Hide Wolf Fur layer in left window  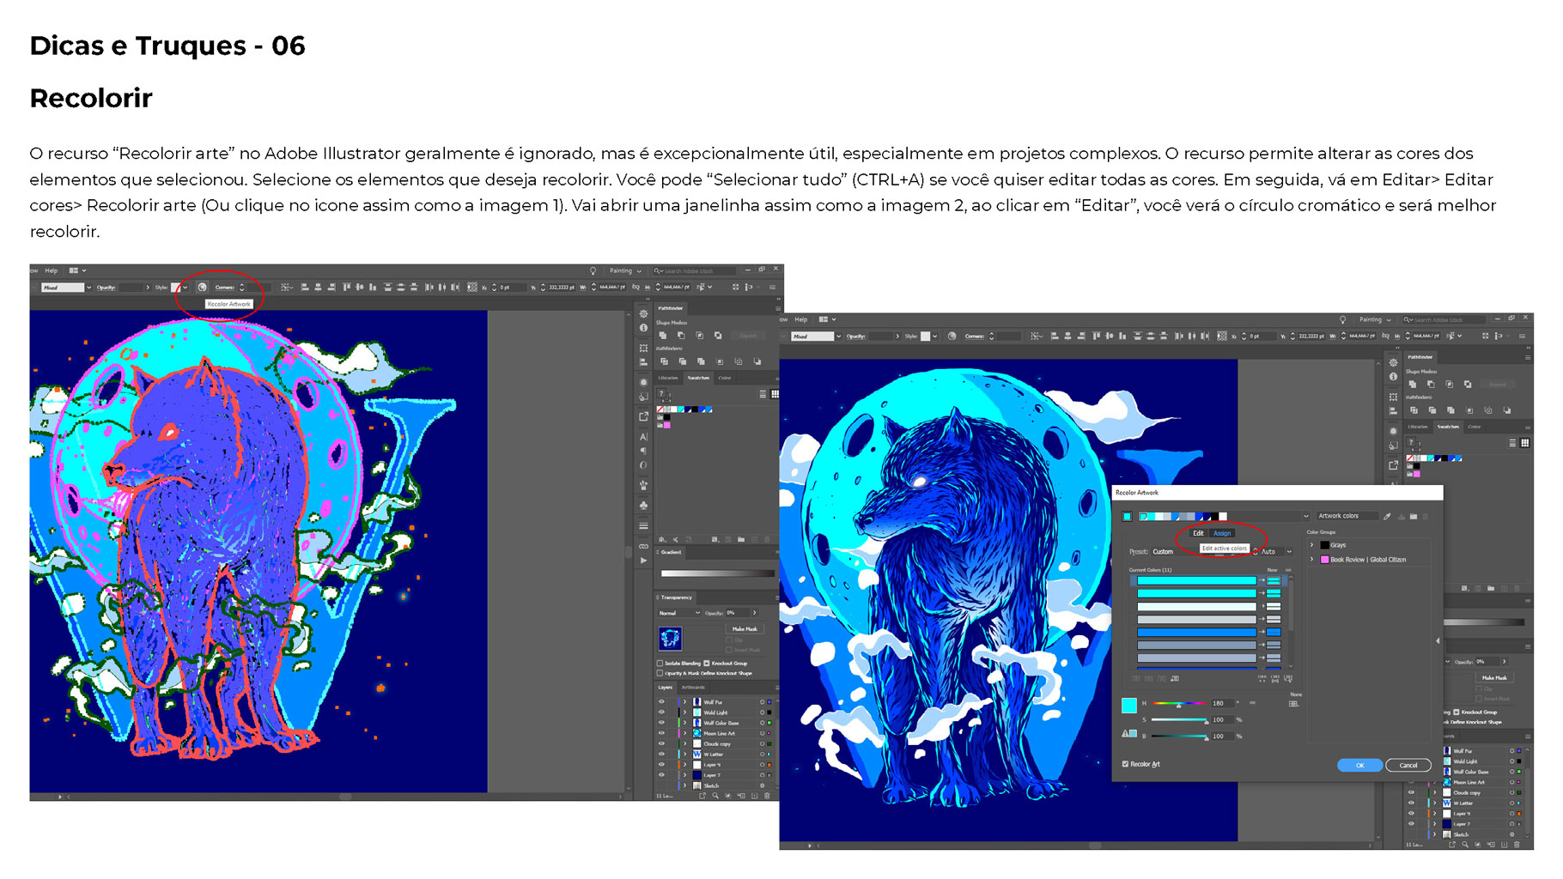661,702
